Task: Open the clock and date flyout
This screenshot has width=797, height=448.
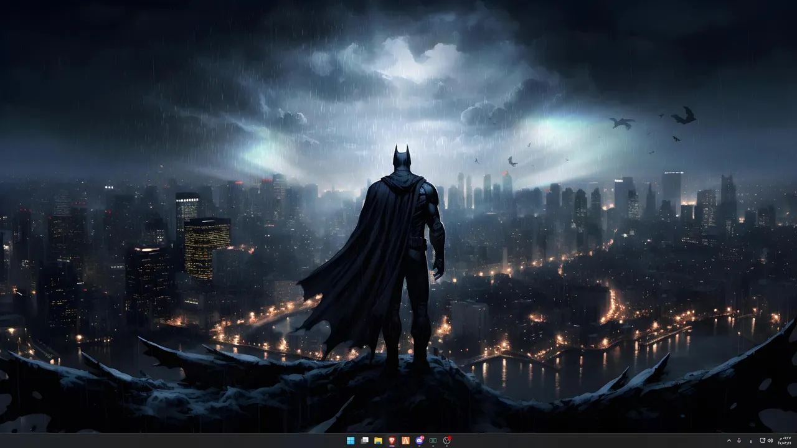Action: coord(783,441)
